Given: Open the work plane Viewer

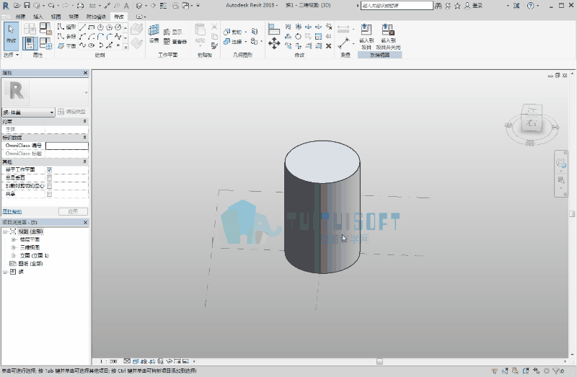Looking at the screenshot, I should tap(175, 42).
